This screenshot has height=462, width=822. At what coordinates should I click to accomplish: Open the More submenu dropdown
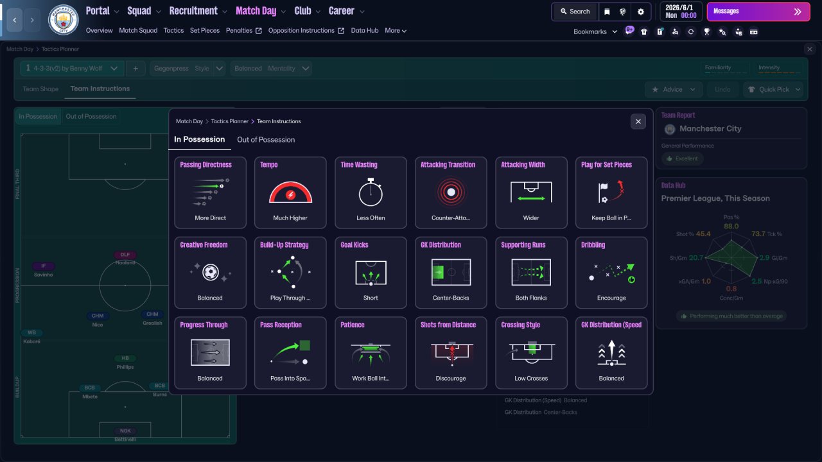coord(396,30)
